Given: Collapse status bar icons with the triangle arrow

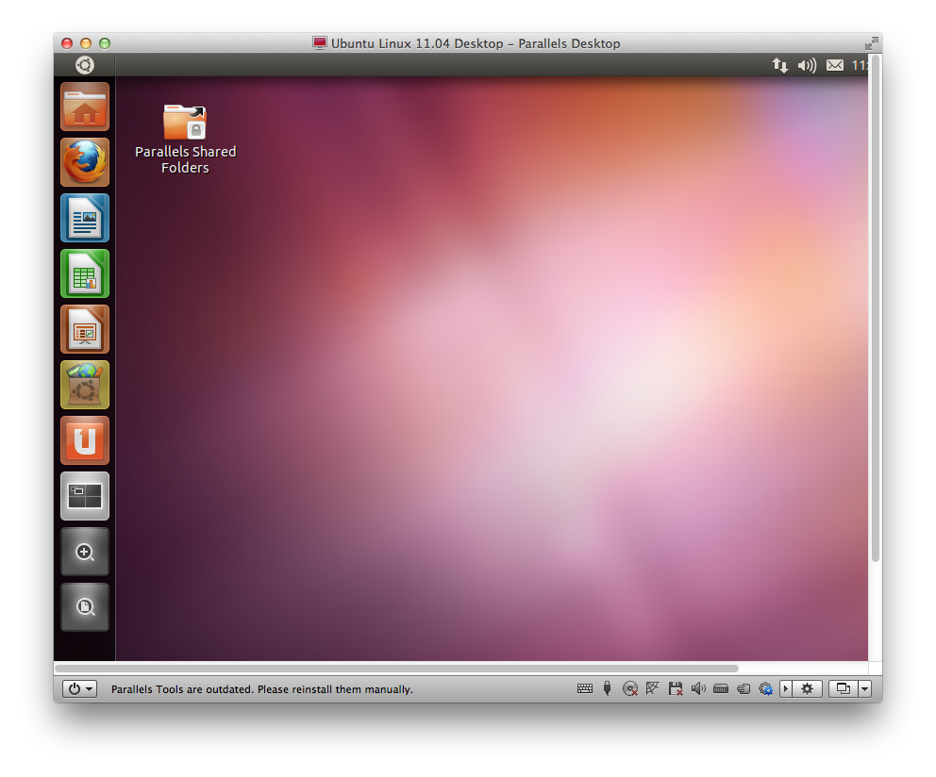Looking at the screenshot, I should point(786,688).
